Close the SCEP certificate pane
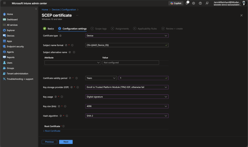Viewport: 248px width, 147px height. point(241,15)
